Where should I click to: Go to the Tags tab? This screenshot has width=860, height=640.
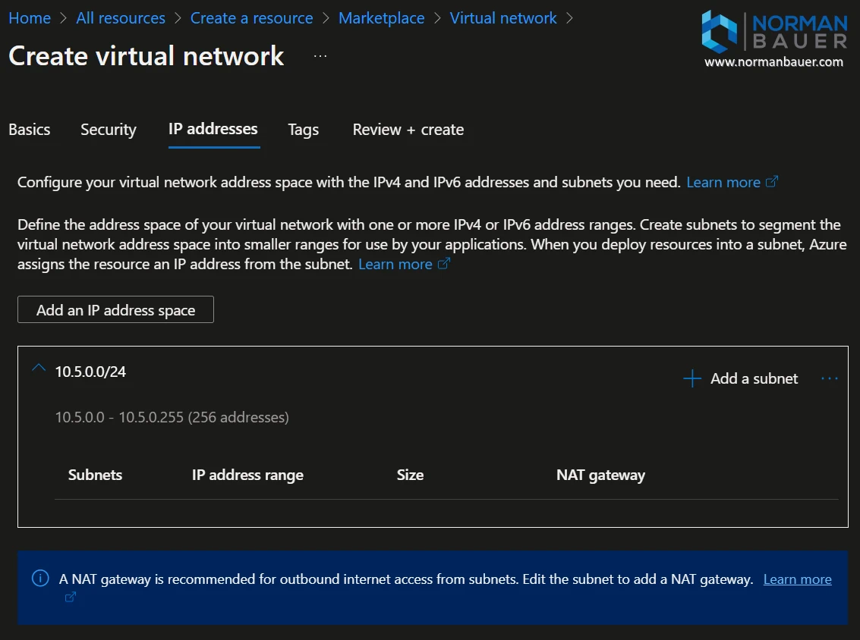pos(304,130)
